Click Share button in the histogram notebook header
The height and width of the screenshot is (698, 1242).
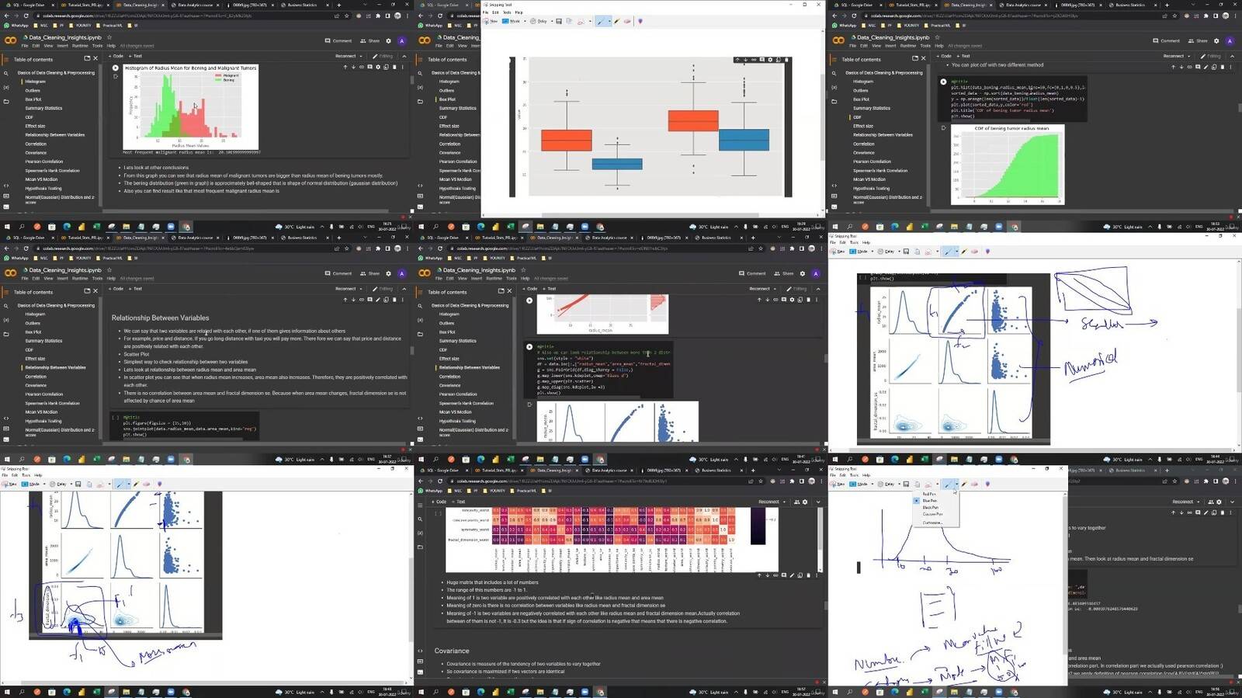[370, 40]
